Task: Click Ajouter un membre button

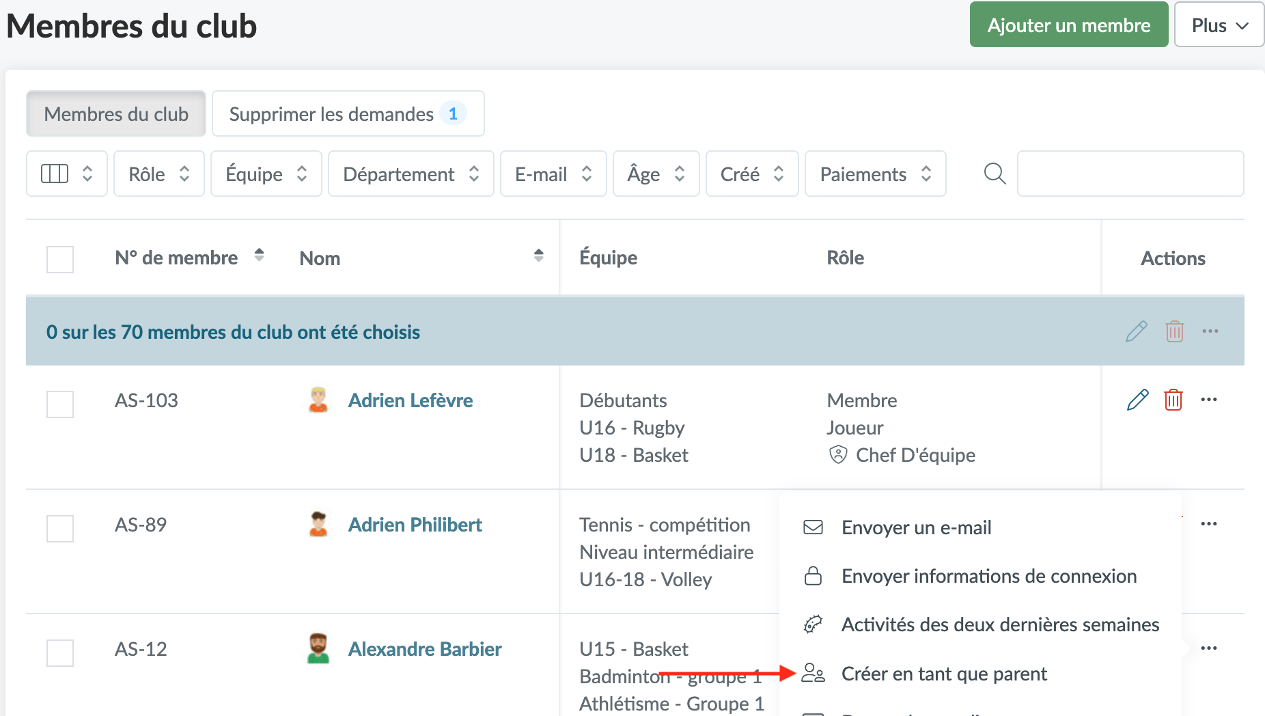Action: coord(1069,25)
